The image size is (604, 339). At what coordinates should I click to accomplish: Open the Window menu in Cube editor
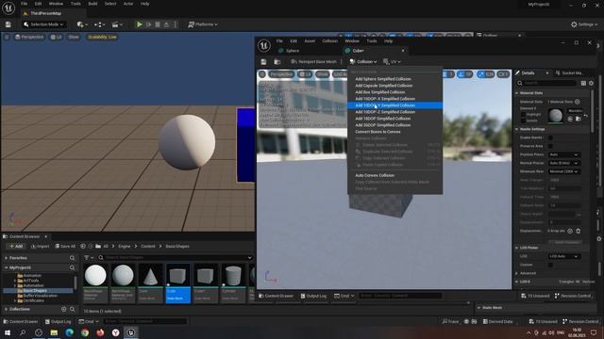click(352, 40)
